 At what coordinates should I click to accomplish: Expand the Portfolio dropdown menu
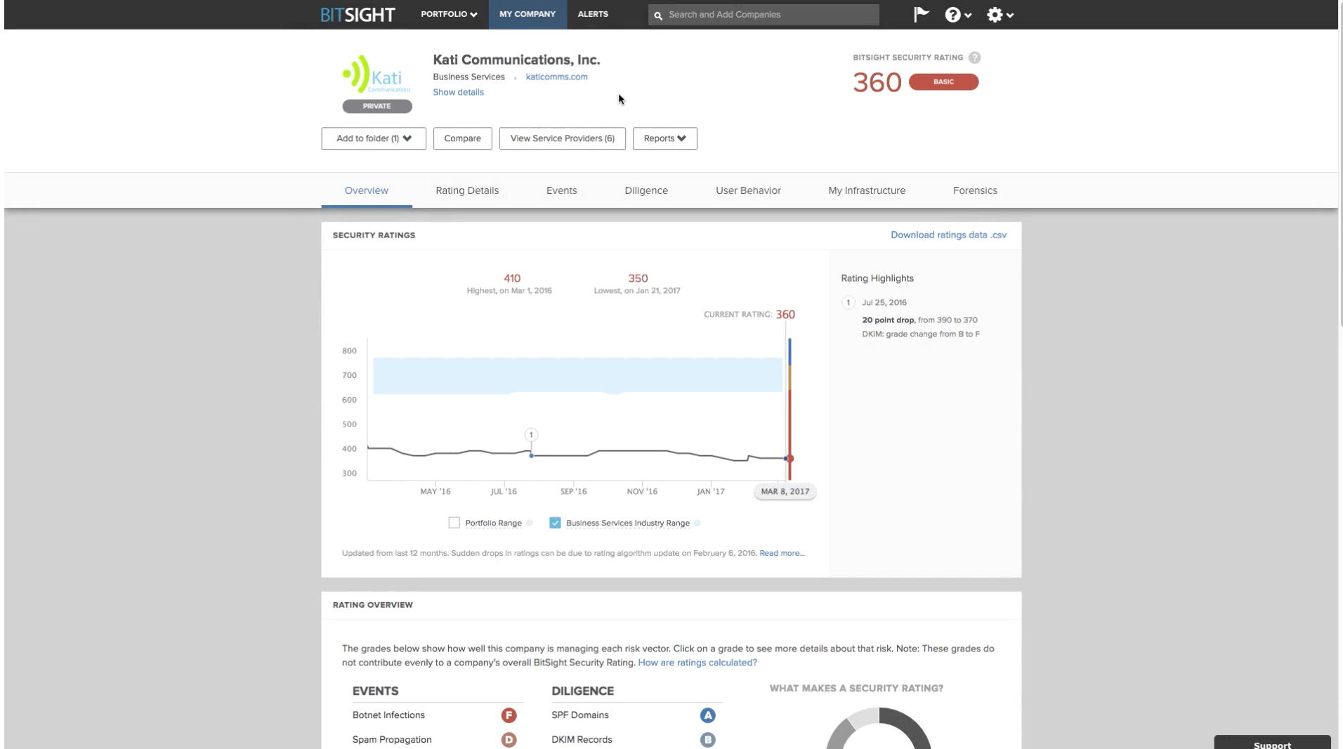click(449, 14)
